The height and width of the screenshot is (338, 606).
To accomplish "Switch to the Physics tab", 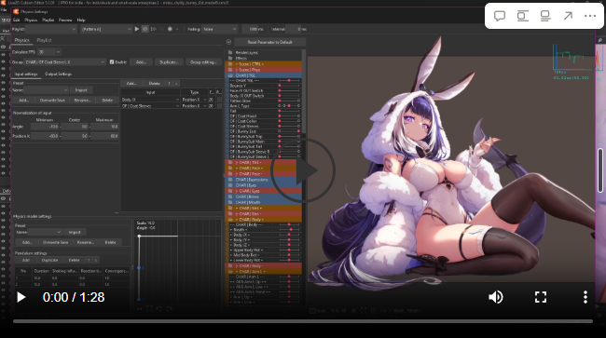I will (21, 40).
